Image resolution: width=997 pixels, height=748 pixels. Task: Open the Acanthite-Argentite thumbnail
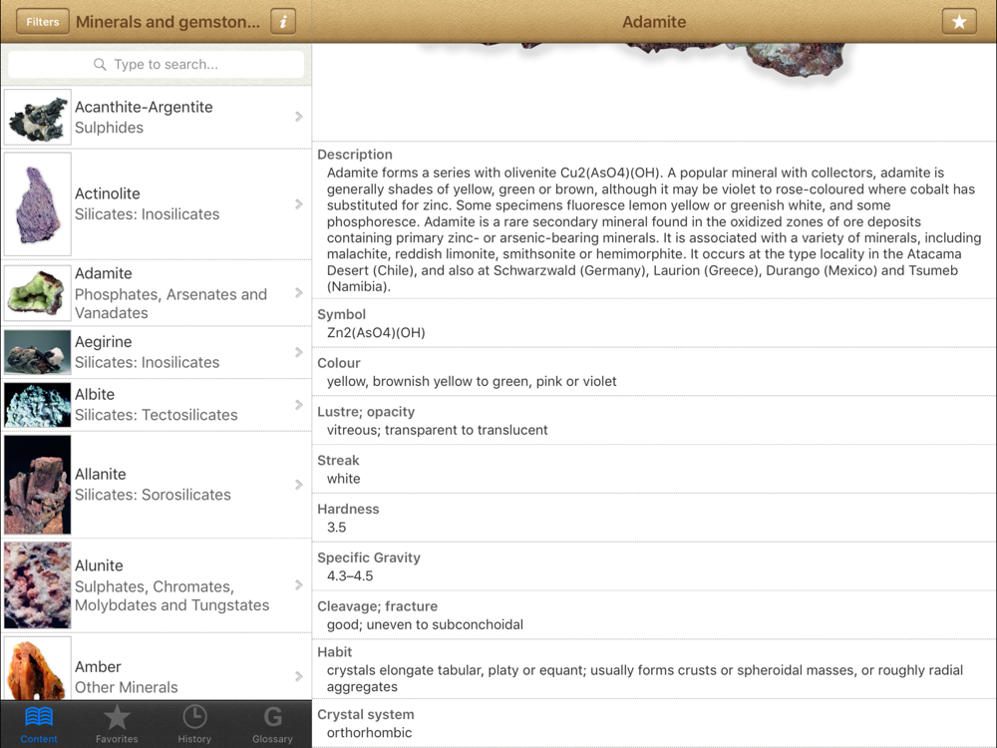tap(38, 118)
